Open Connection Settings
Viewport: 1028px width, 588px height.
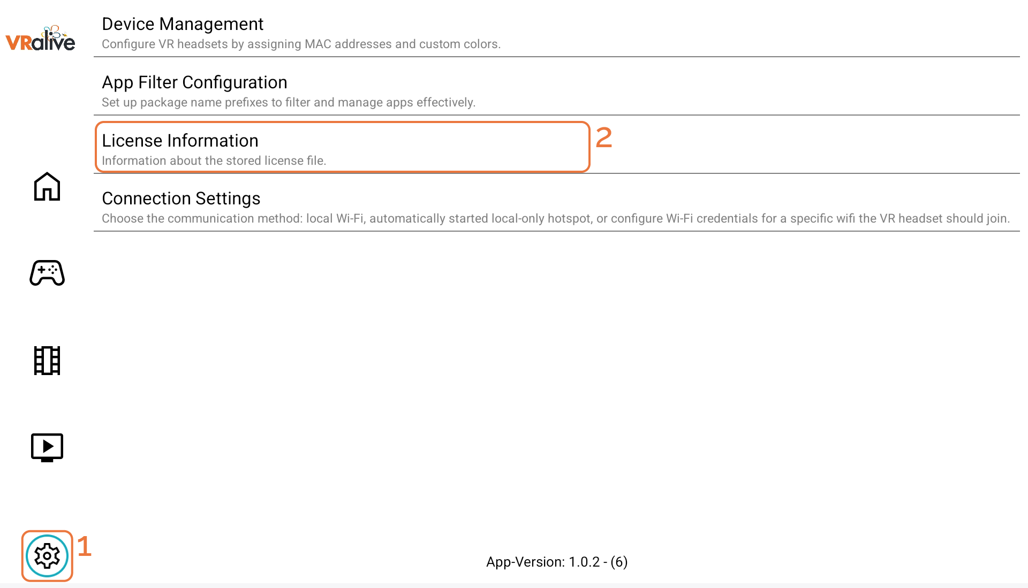pos(181,198)
